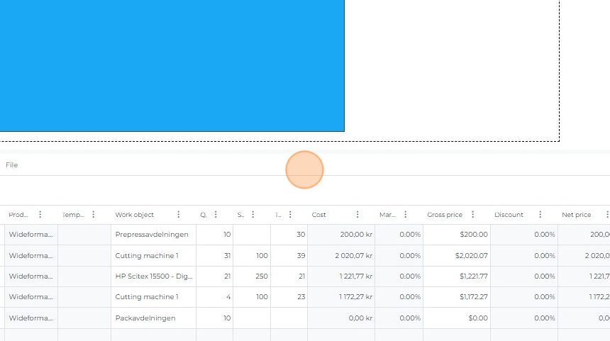Click the File field label
Screen dimensions: 610x341
point(12,165)
